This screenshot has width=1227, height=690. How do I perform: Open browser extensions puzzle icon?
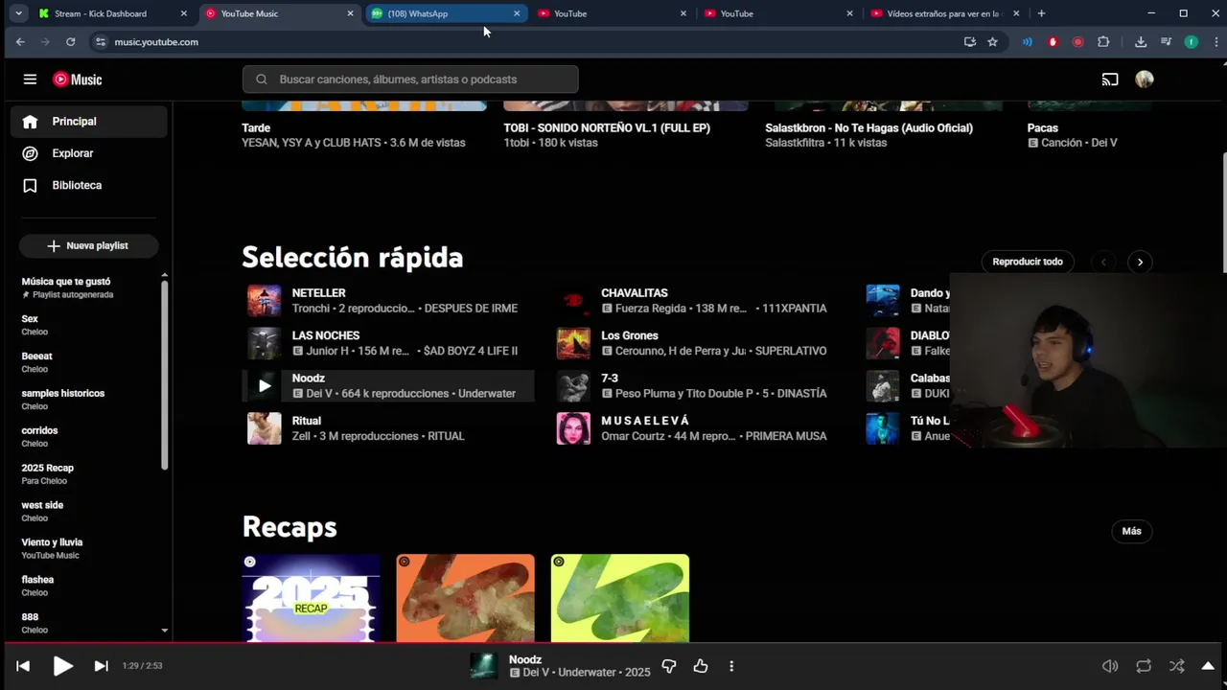[x=1103, y=42]
